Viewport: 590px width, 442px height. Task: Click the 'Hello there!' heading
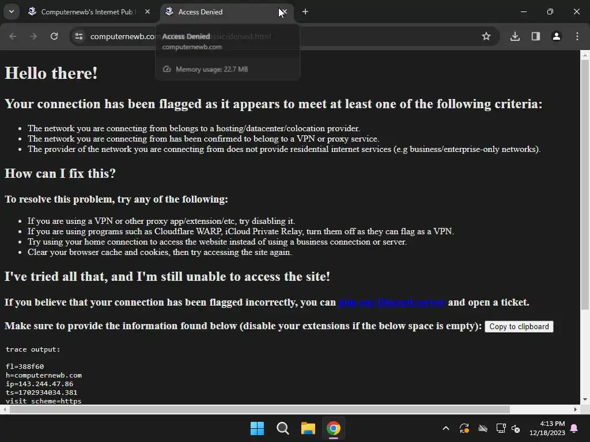coord(51,73)
